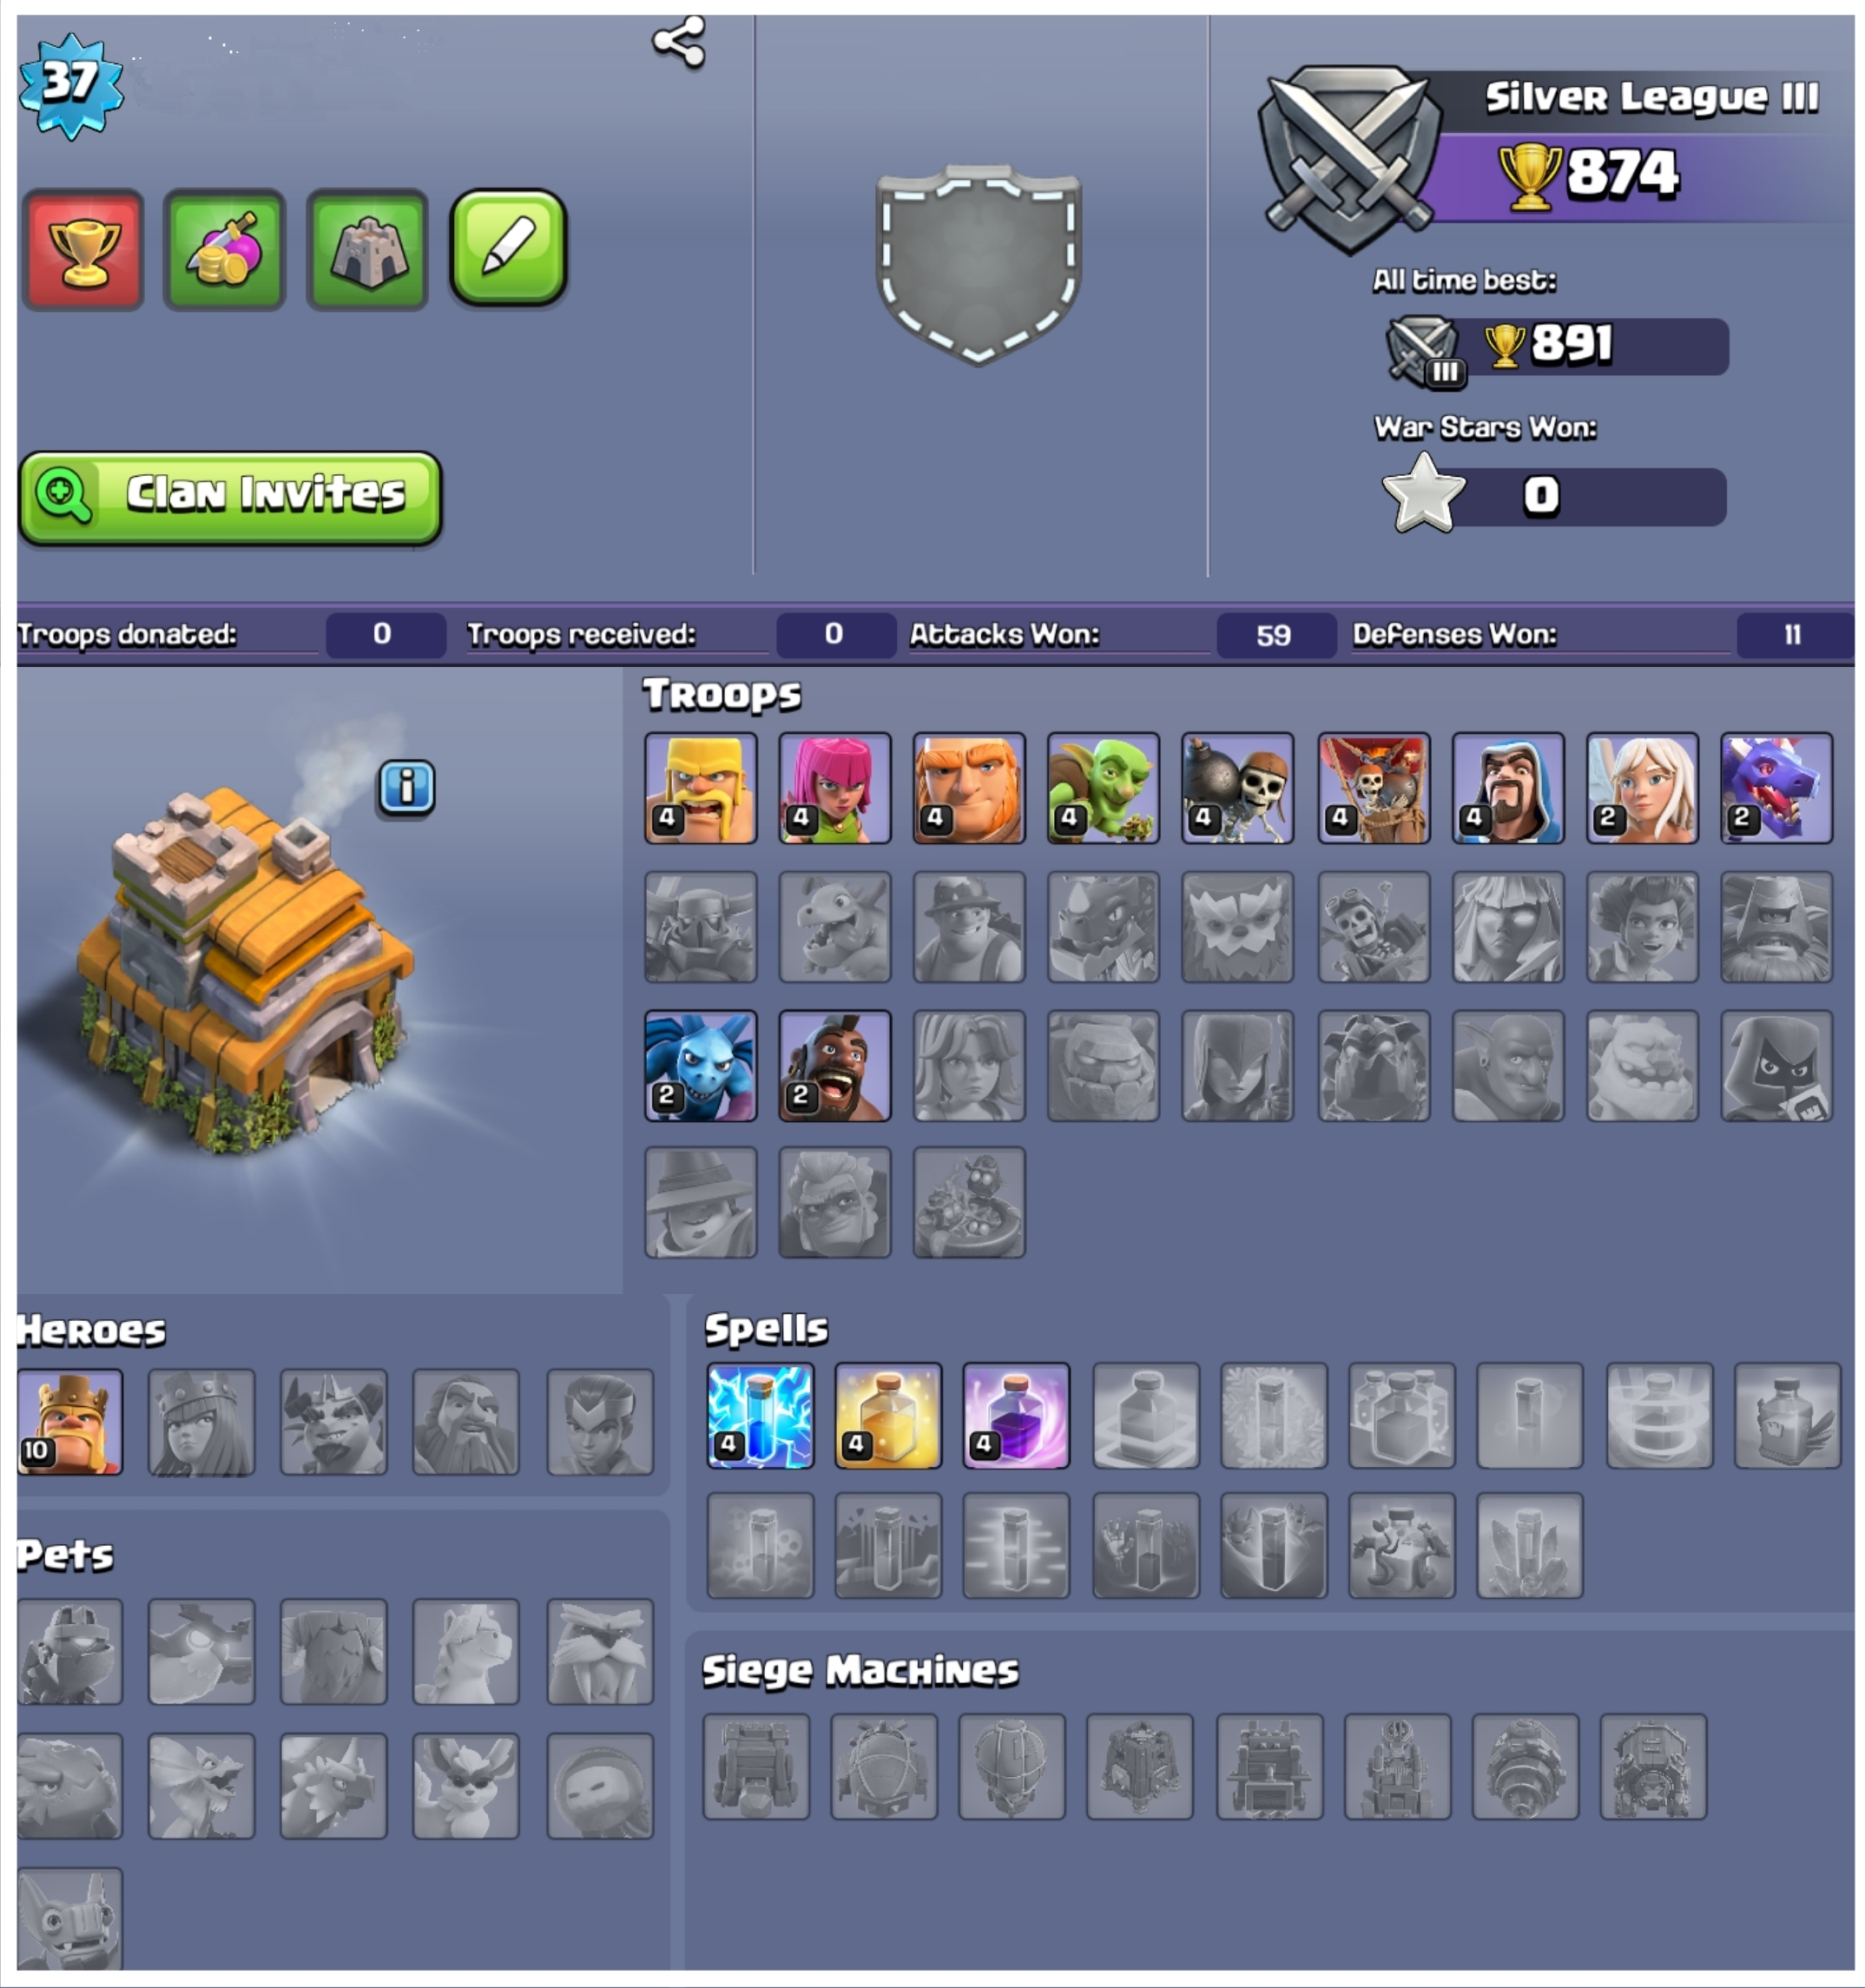Open the gold and elixir resources tab
Viewport: 1865px width, 1988px height.
tap(225, 249)
